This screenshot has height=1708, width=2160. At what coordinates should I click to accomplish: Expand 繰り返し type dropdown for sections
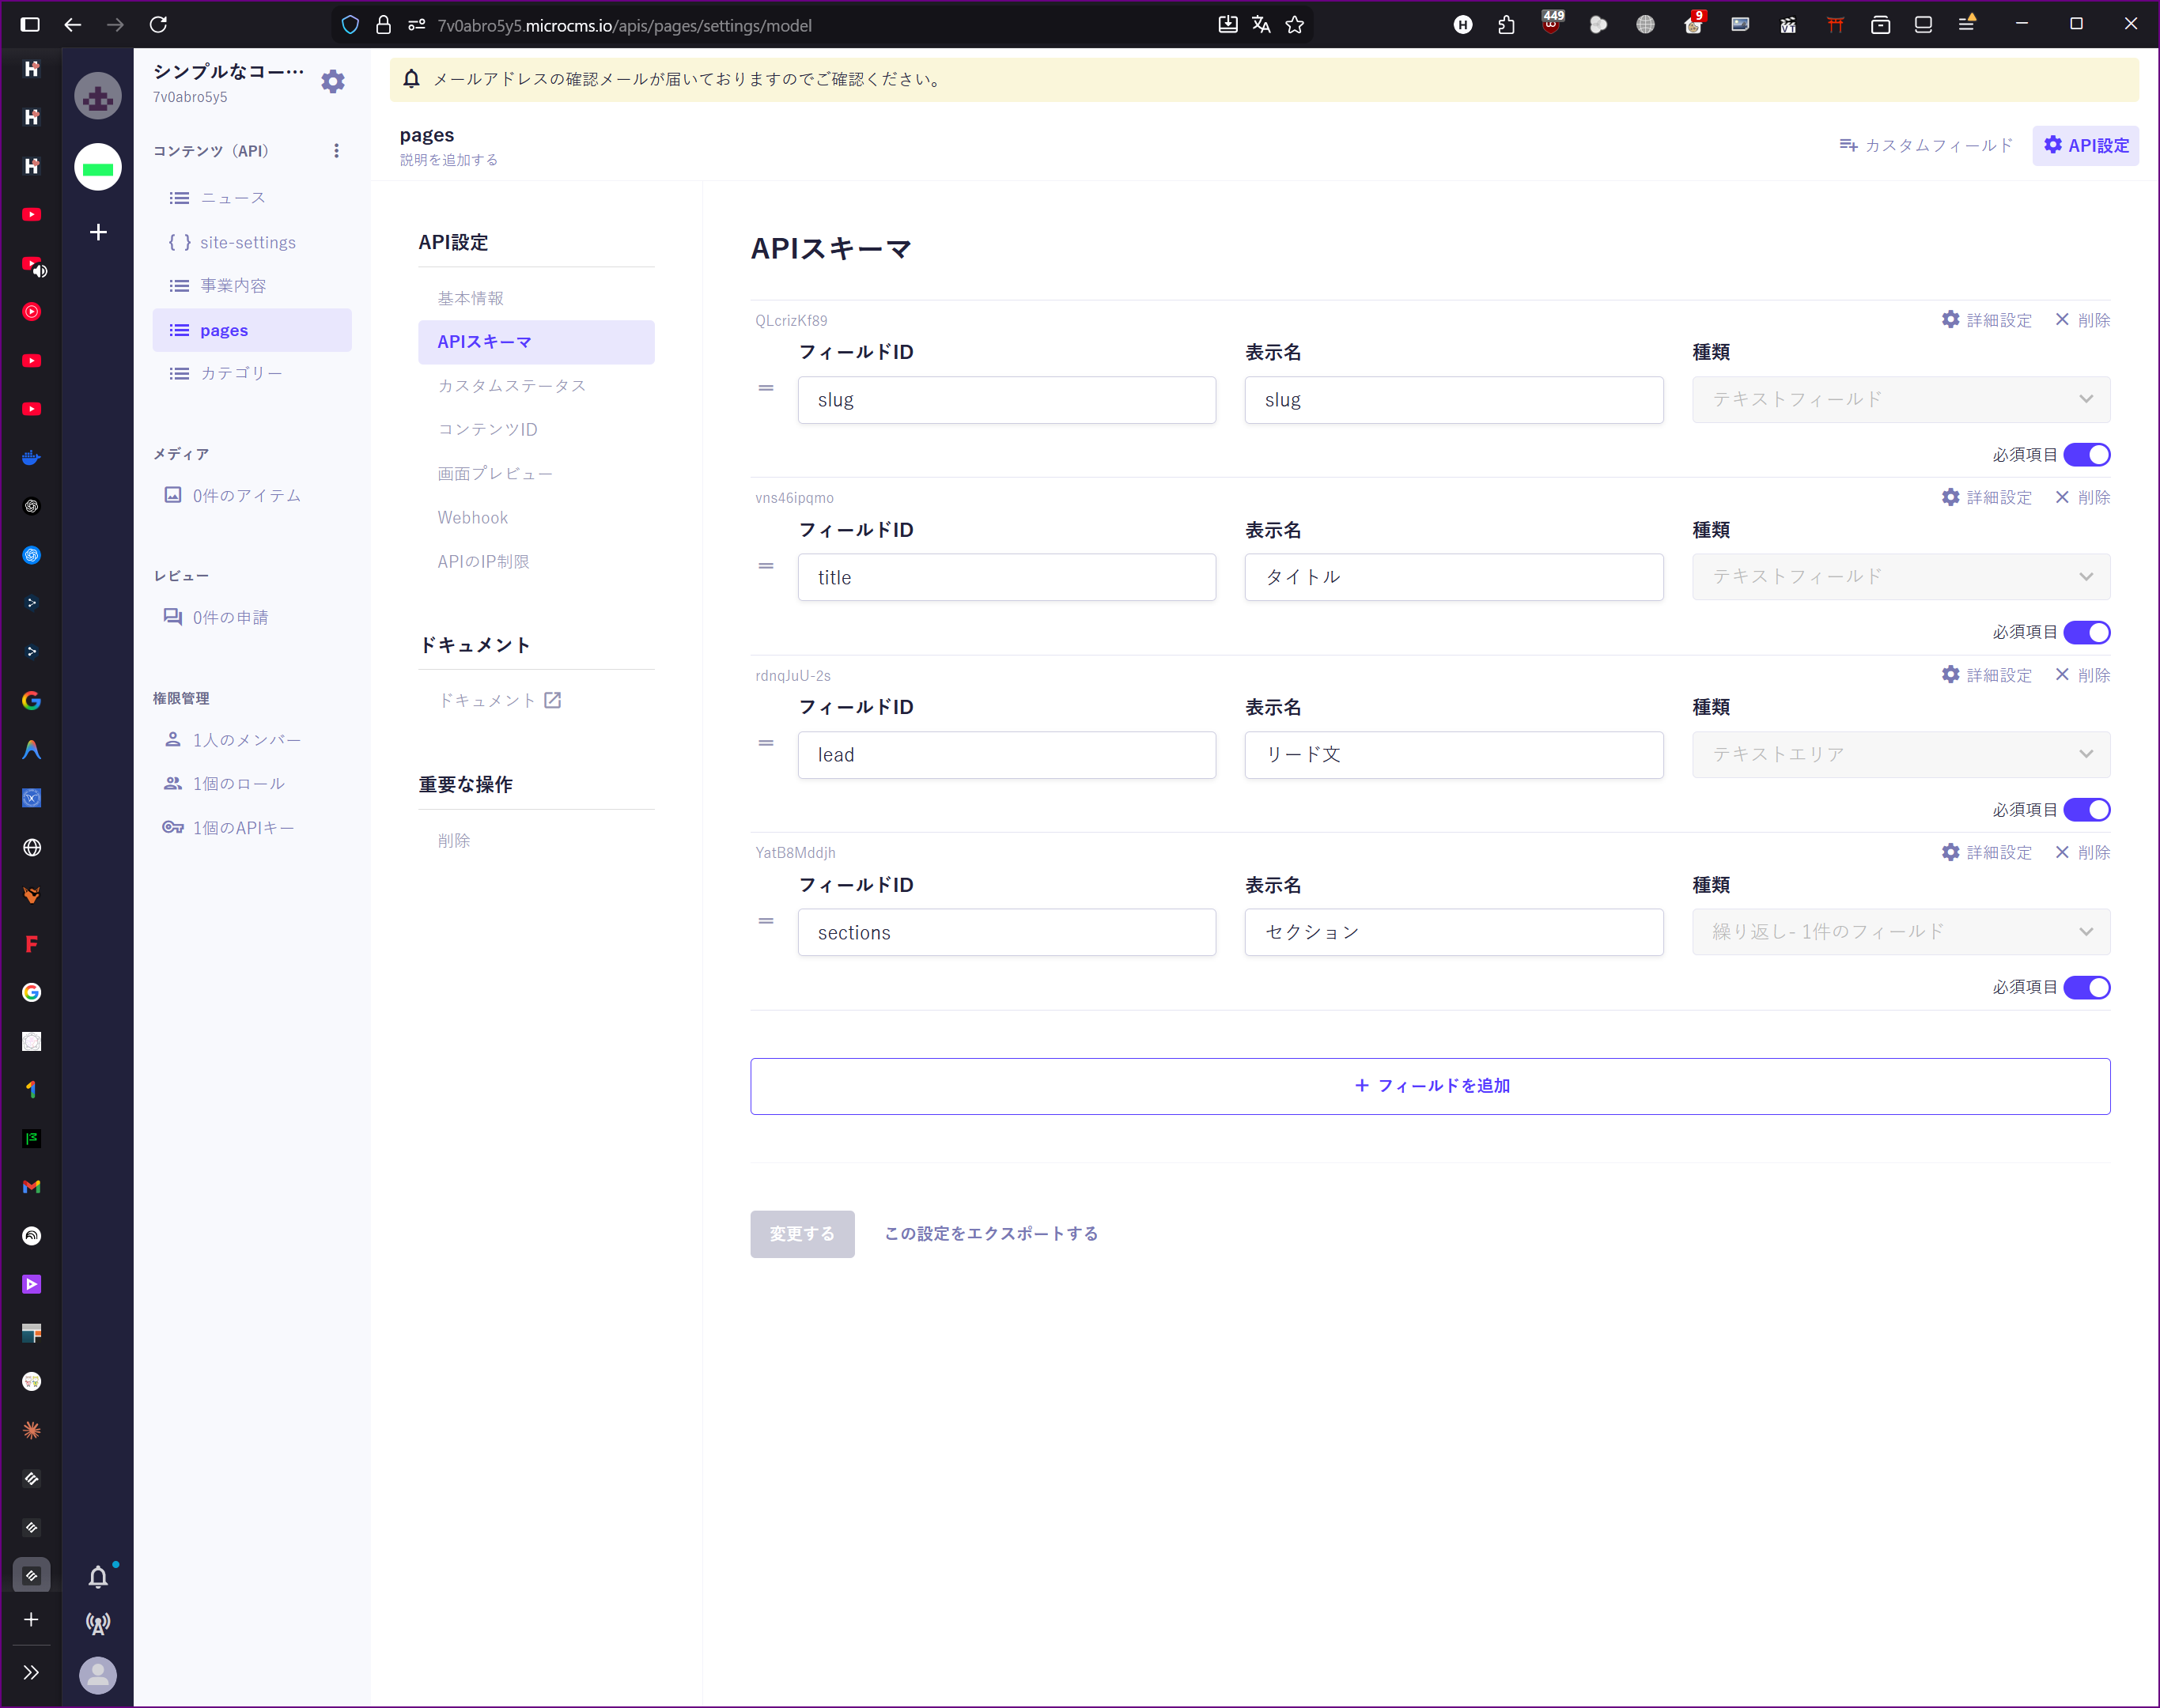(1900, 932)
